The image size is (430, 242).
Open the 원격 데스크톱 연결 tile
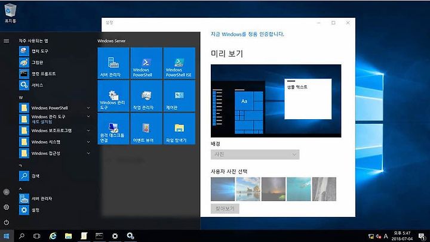(x=113, y=129)
